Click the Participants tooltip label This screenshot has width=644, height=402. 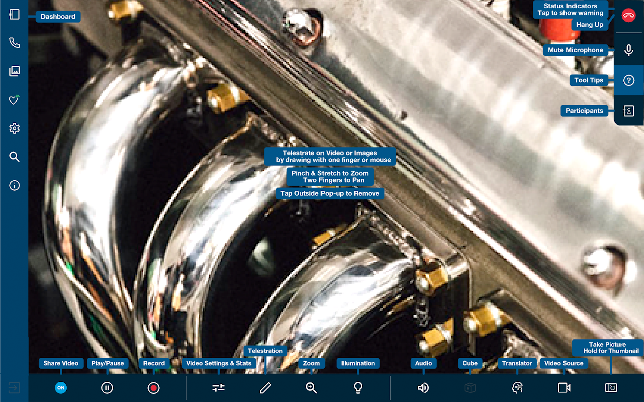click(584, 111)
